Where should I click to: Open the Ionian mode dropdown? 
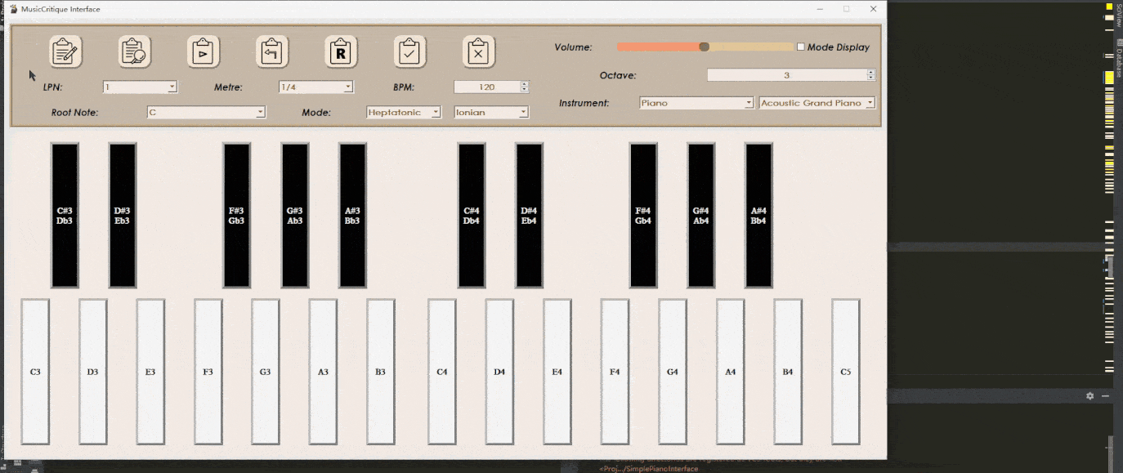[491, 112]
